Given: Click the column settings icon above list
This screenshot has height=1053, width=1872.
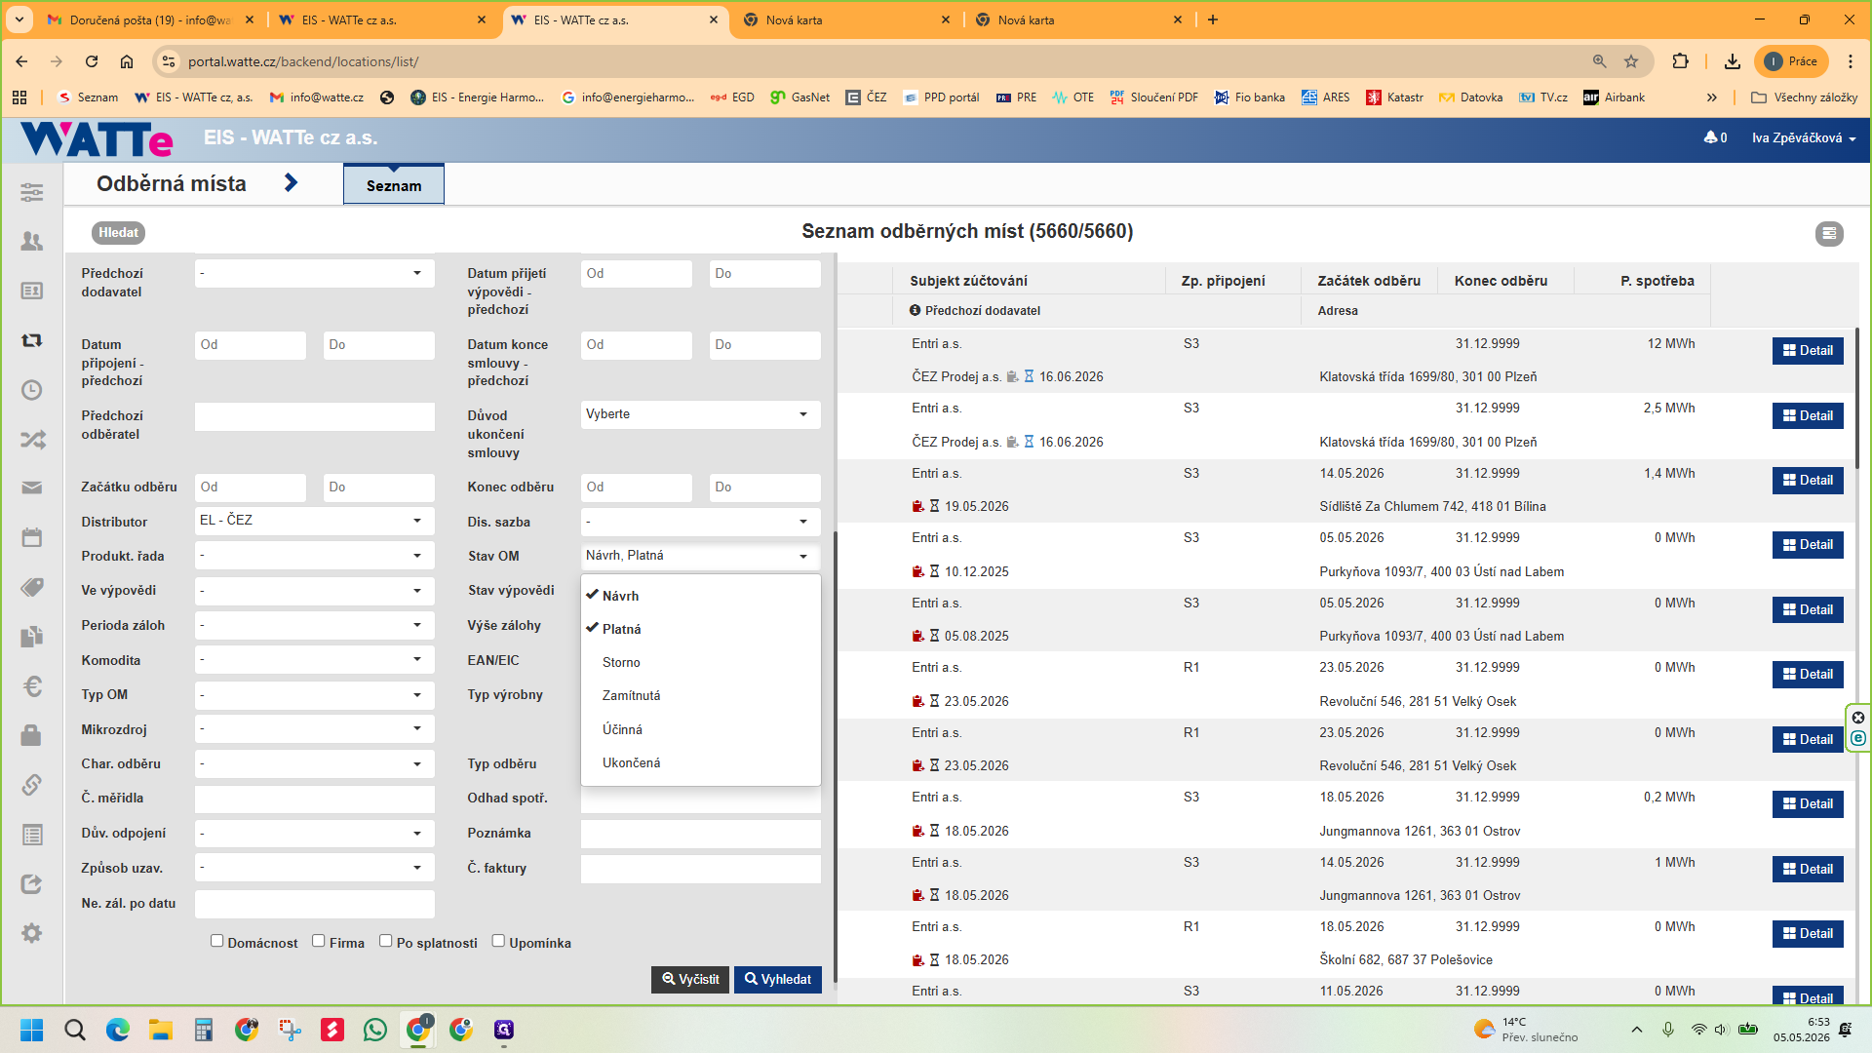Looking at the screenshot, I should point(1829,233).
